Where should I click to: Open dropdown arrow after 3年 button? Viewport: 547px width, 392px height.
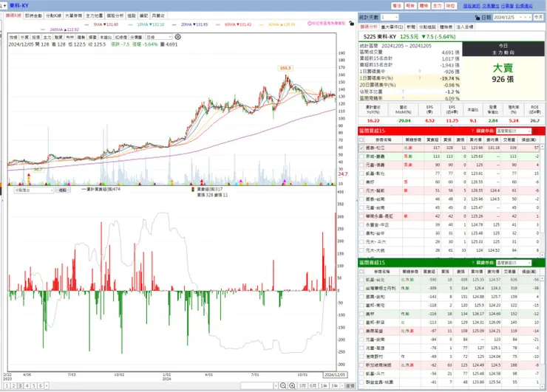pyautogui.click(x=342, y=386)
